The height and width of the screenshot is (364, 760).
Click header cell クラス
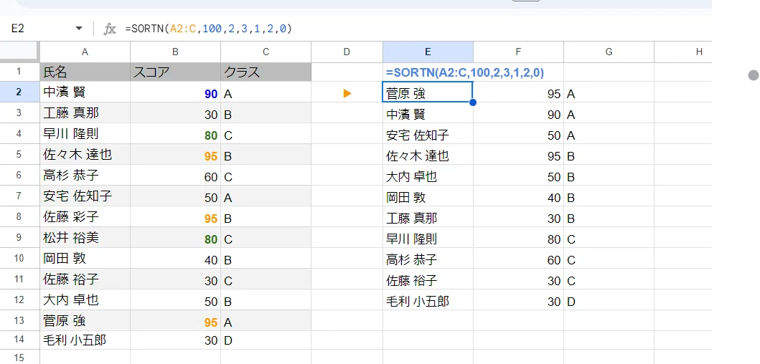pyautogui.click(x=266, y=72)
